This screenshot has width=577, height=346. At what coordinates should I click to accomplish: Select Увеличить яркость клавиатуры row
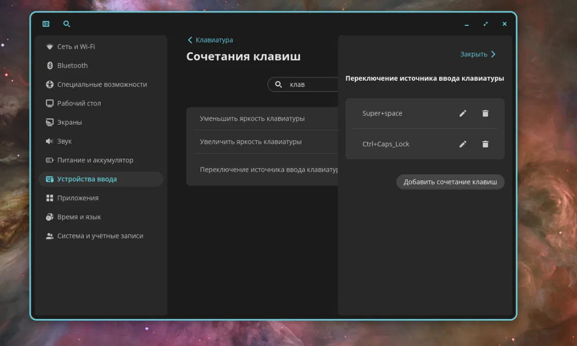(262, 142)
